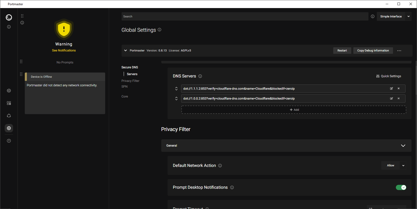Open DNS Servers Quick Settings
The image size is (417, 209).
(x=389, y=76)
